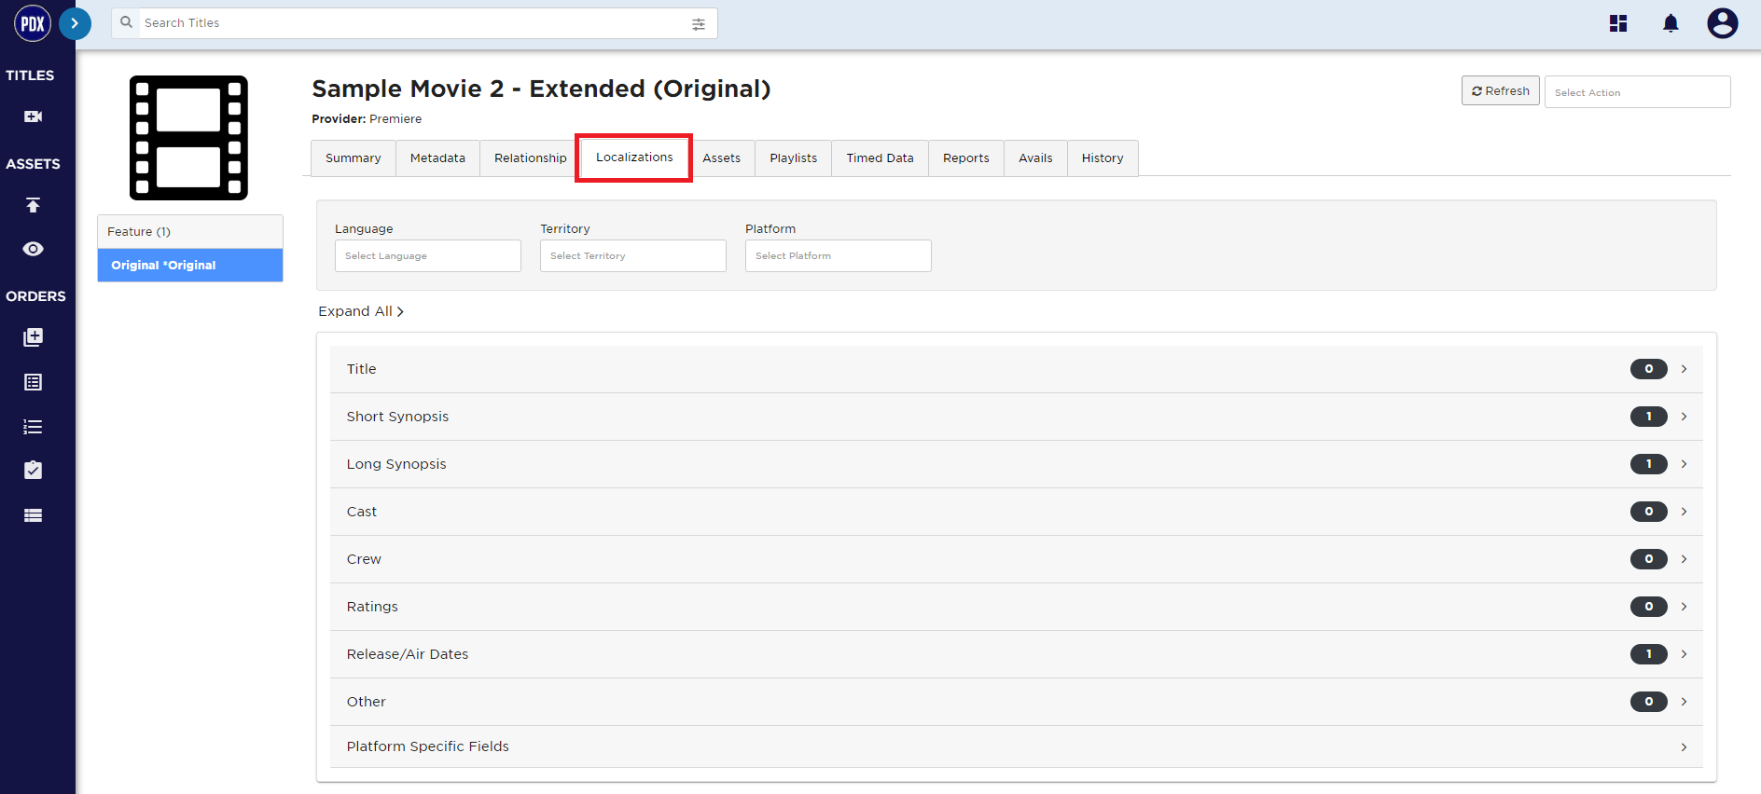The height and width of the screenshot is (794, 1761).
Task: Open the Select Territory dropdown
Action: point(633,256)
